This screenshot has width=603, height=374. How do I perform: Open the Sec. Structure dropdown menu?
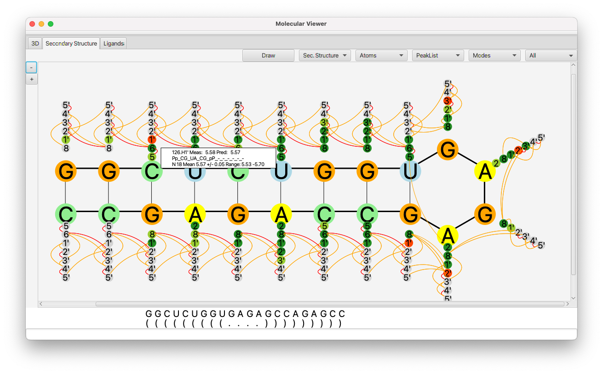325,55
